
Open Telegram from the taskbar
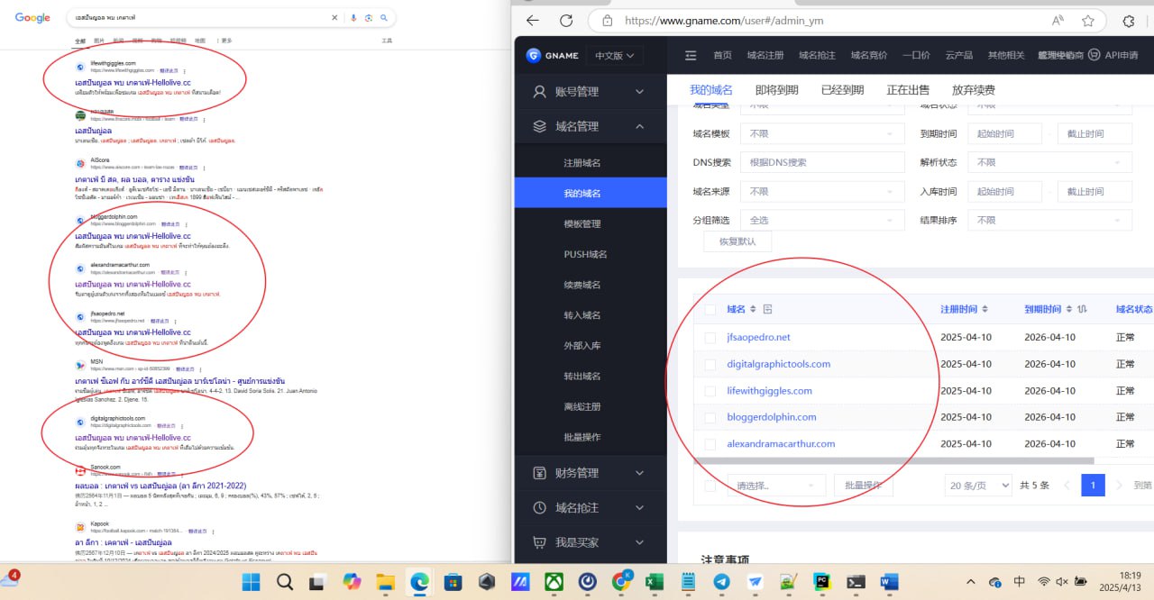point(722,582)
